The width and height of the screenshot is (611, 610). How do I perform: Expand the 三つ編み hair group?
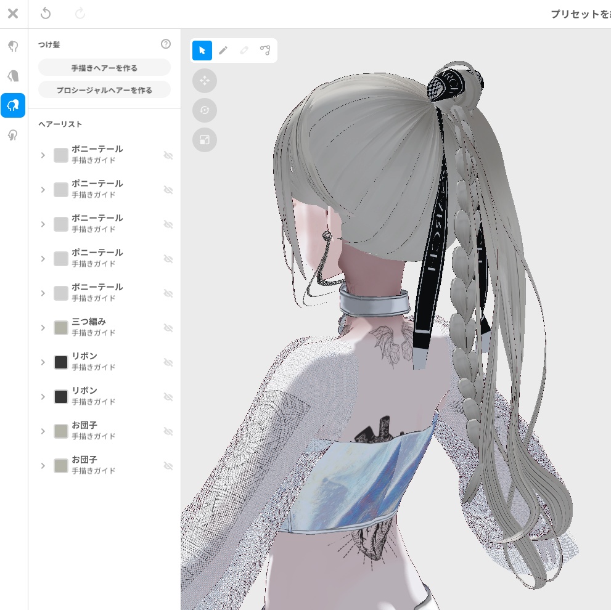(x=43, y=328)
